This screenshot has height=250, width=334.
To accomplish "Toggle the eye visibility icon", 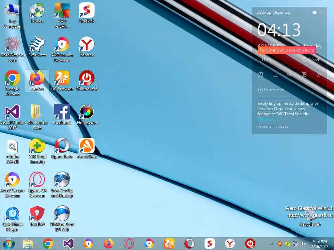I will click(x=290, y=75).
